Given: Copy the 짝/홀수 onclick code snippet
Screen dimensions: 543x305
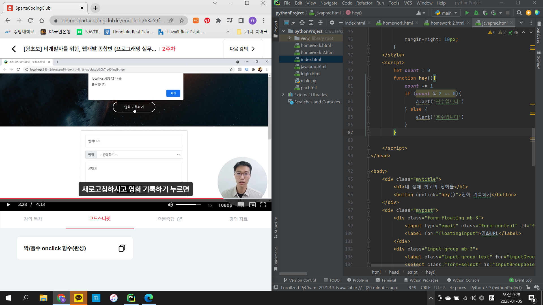Looking at the screenshot, I should pyautogui.click(x=122, y=248).
